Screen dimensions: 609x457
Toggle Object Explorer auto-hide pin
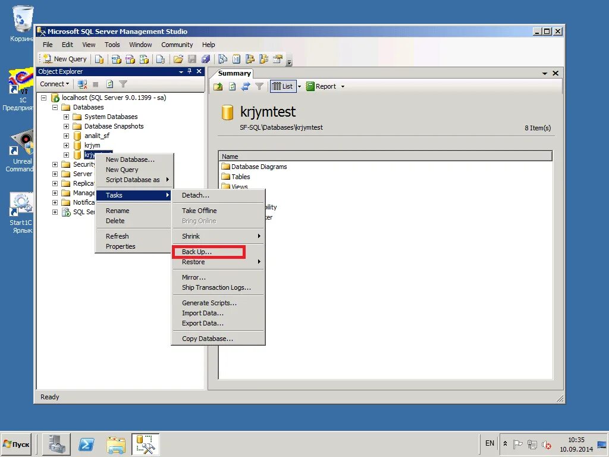pyautogui.click(x=190, y=71)
